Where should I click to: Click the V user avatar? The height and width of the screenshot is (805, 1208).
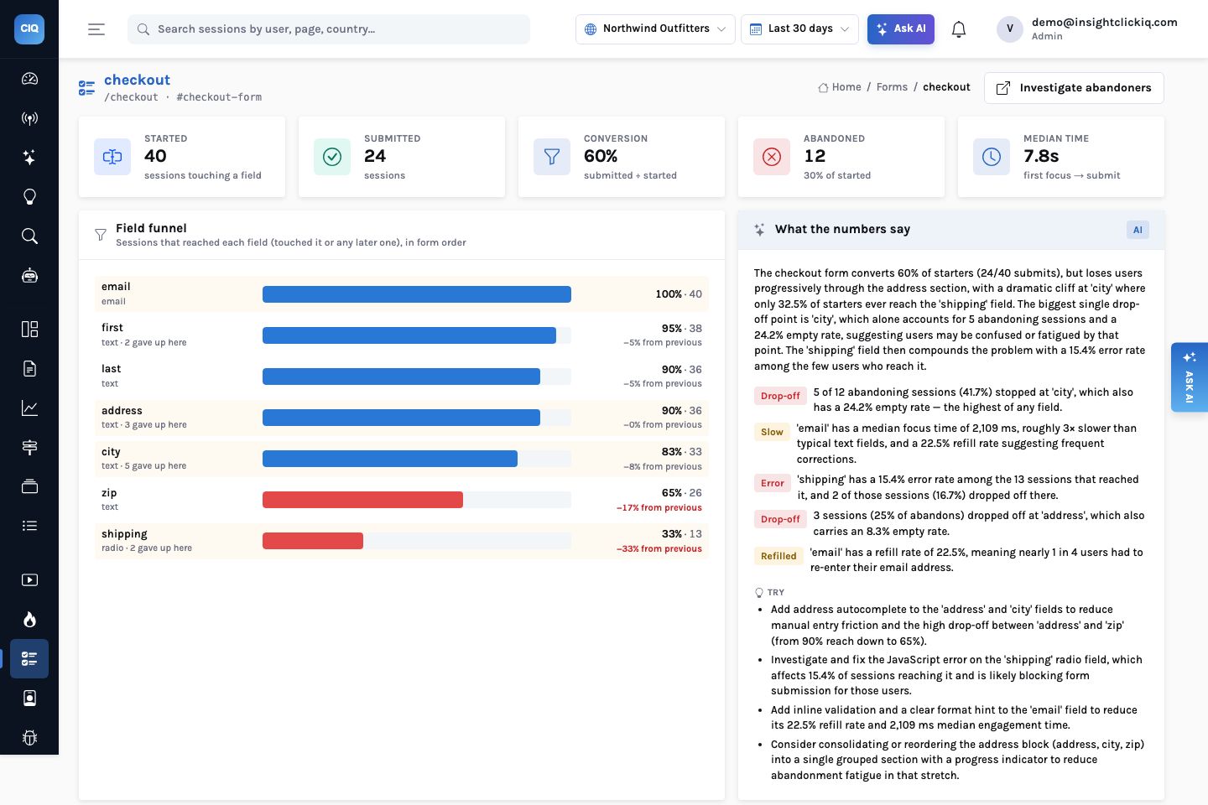tap(1010, 29)
